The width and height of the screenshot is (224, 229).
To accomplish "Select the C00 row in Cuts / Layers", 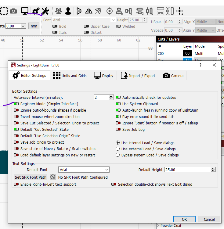I will point(190,53).
